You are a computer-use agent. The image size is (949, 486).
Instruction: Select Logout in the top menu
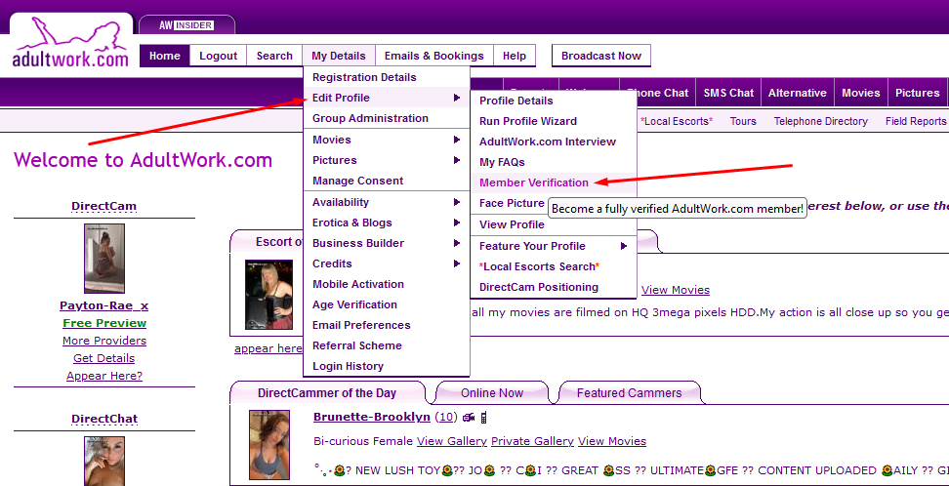point(219,56)
